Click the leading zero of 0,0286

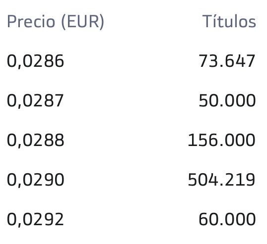(x=11, y=61)
